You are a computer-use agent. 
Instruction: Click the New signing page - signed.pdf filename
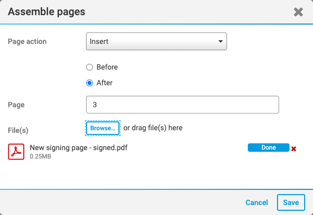click(x=79, y=148)
